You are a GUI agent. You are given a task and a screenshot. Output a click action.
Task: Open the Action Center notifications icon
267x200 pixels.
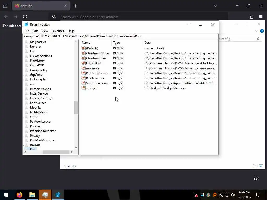(258, 195)
